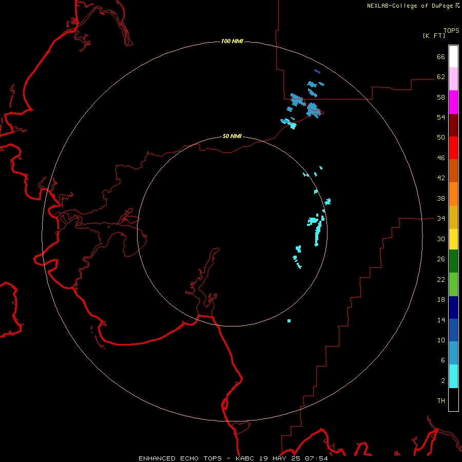462x462 pixels.
Task: Pick the dark orange band of the scale
Action: coord(453,171)
